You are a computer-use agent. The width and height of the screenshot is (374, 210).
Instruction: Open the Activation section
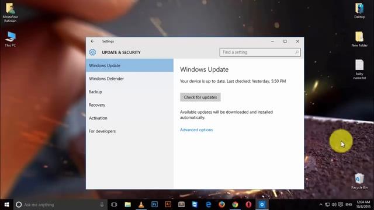tap(130, 118)
